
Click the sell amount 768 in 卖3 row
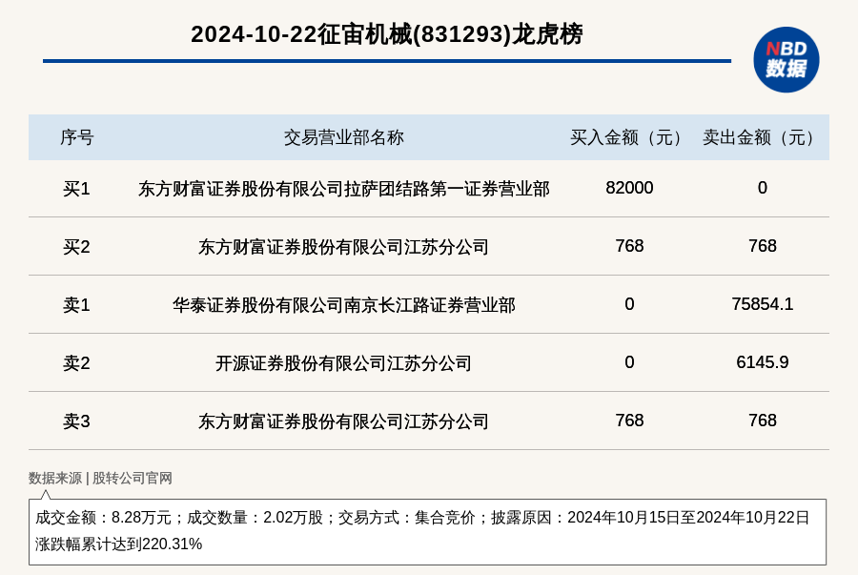tap(763, 420)
